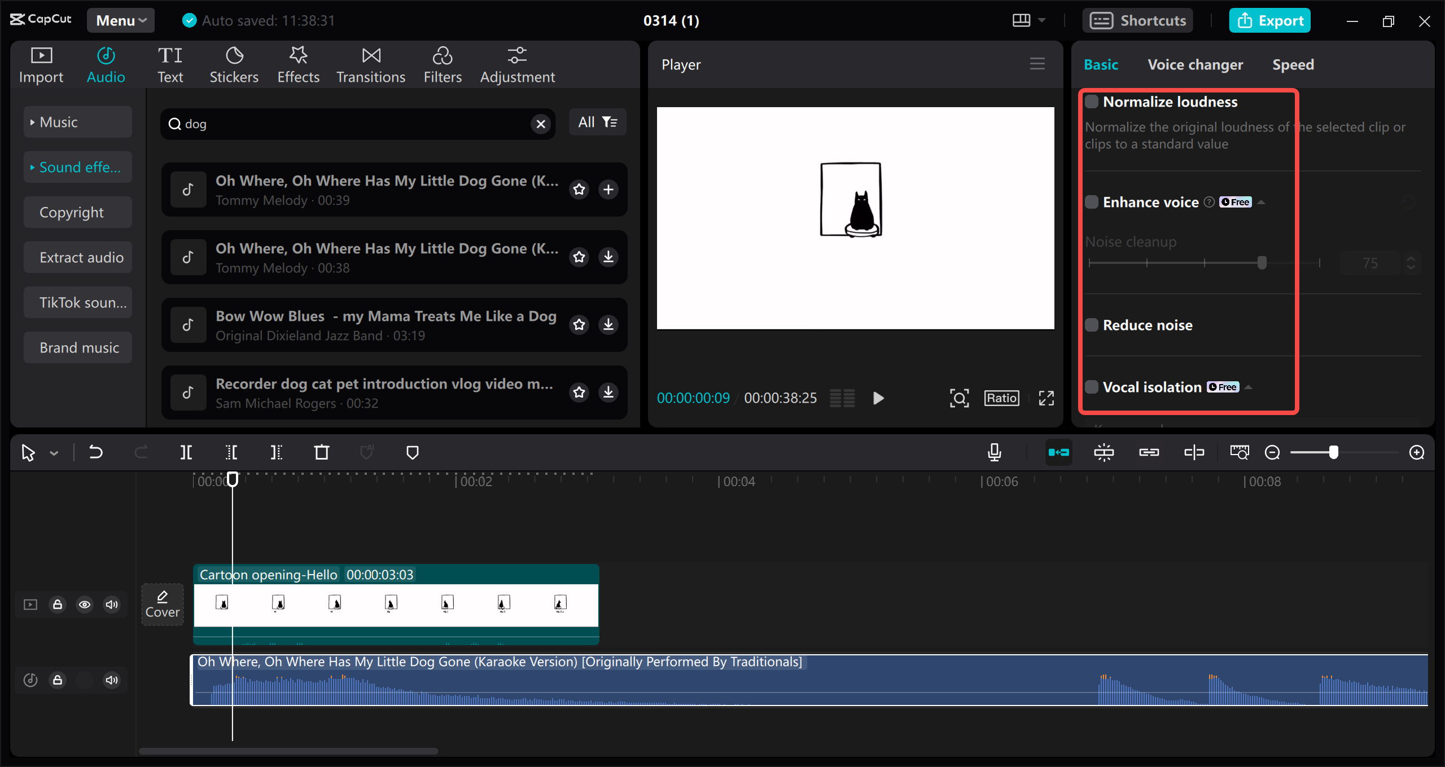Select the Split tool in the timeline toolbar
Image resolution: width=1445 pixels, height=767 pixels.
pyautogui.click(x=186, y=452)
